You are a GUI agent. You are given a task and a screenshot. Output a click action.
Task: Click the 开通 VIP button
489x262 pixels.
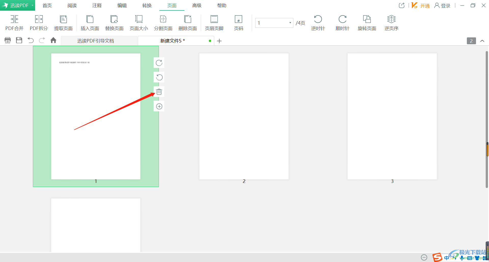[x=420, y=5]
